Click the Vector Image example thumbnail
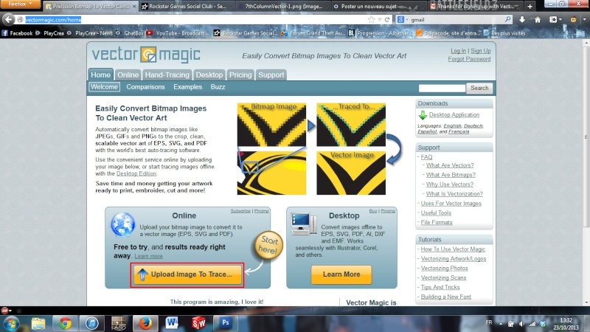 click(x=351, y=173)
